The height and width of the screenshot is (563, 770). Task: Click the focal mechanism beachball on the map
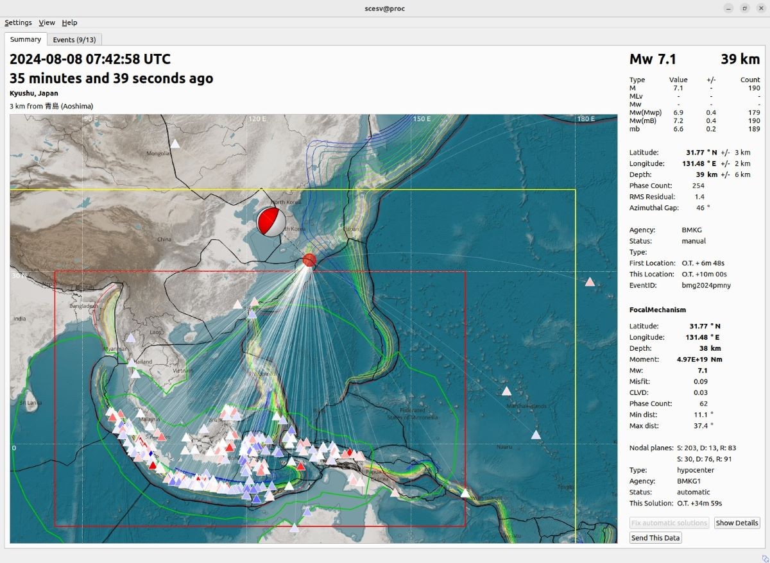pos(270,223)
